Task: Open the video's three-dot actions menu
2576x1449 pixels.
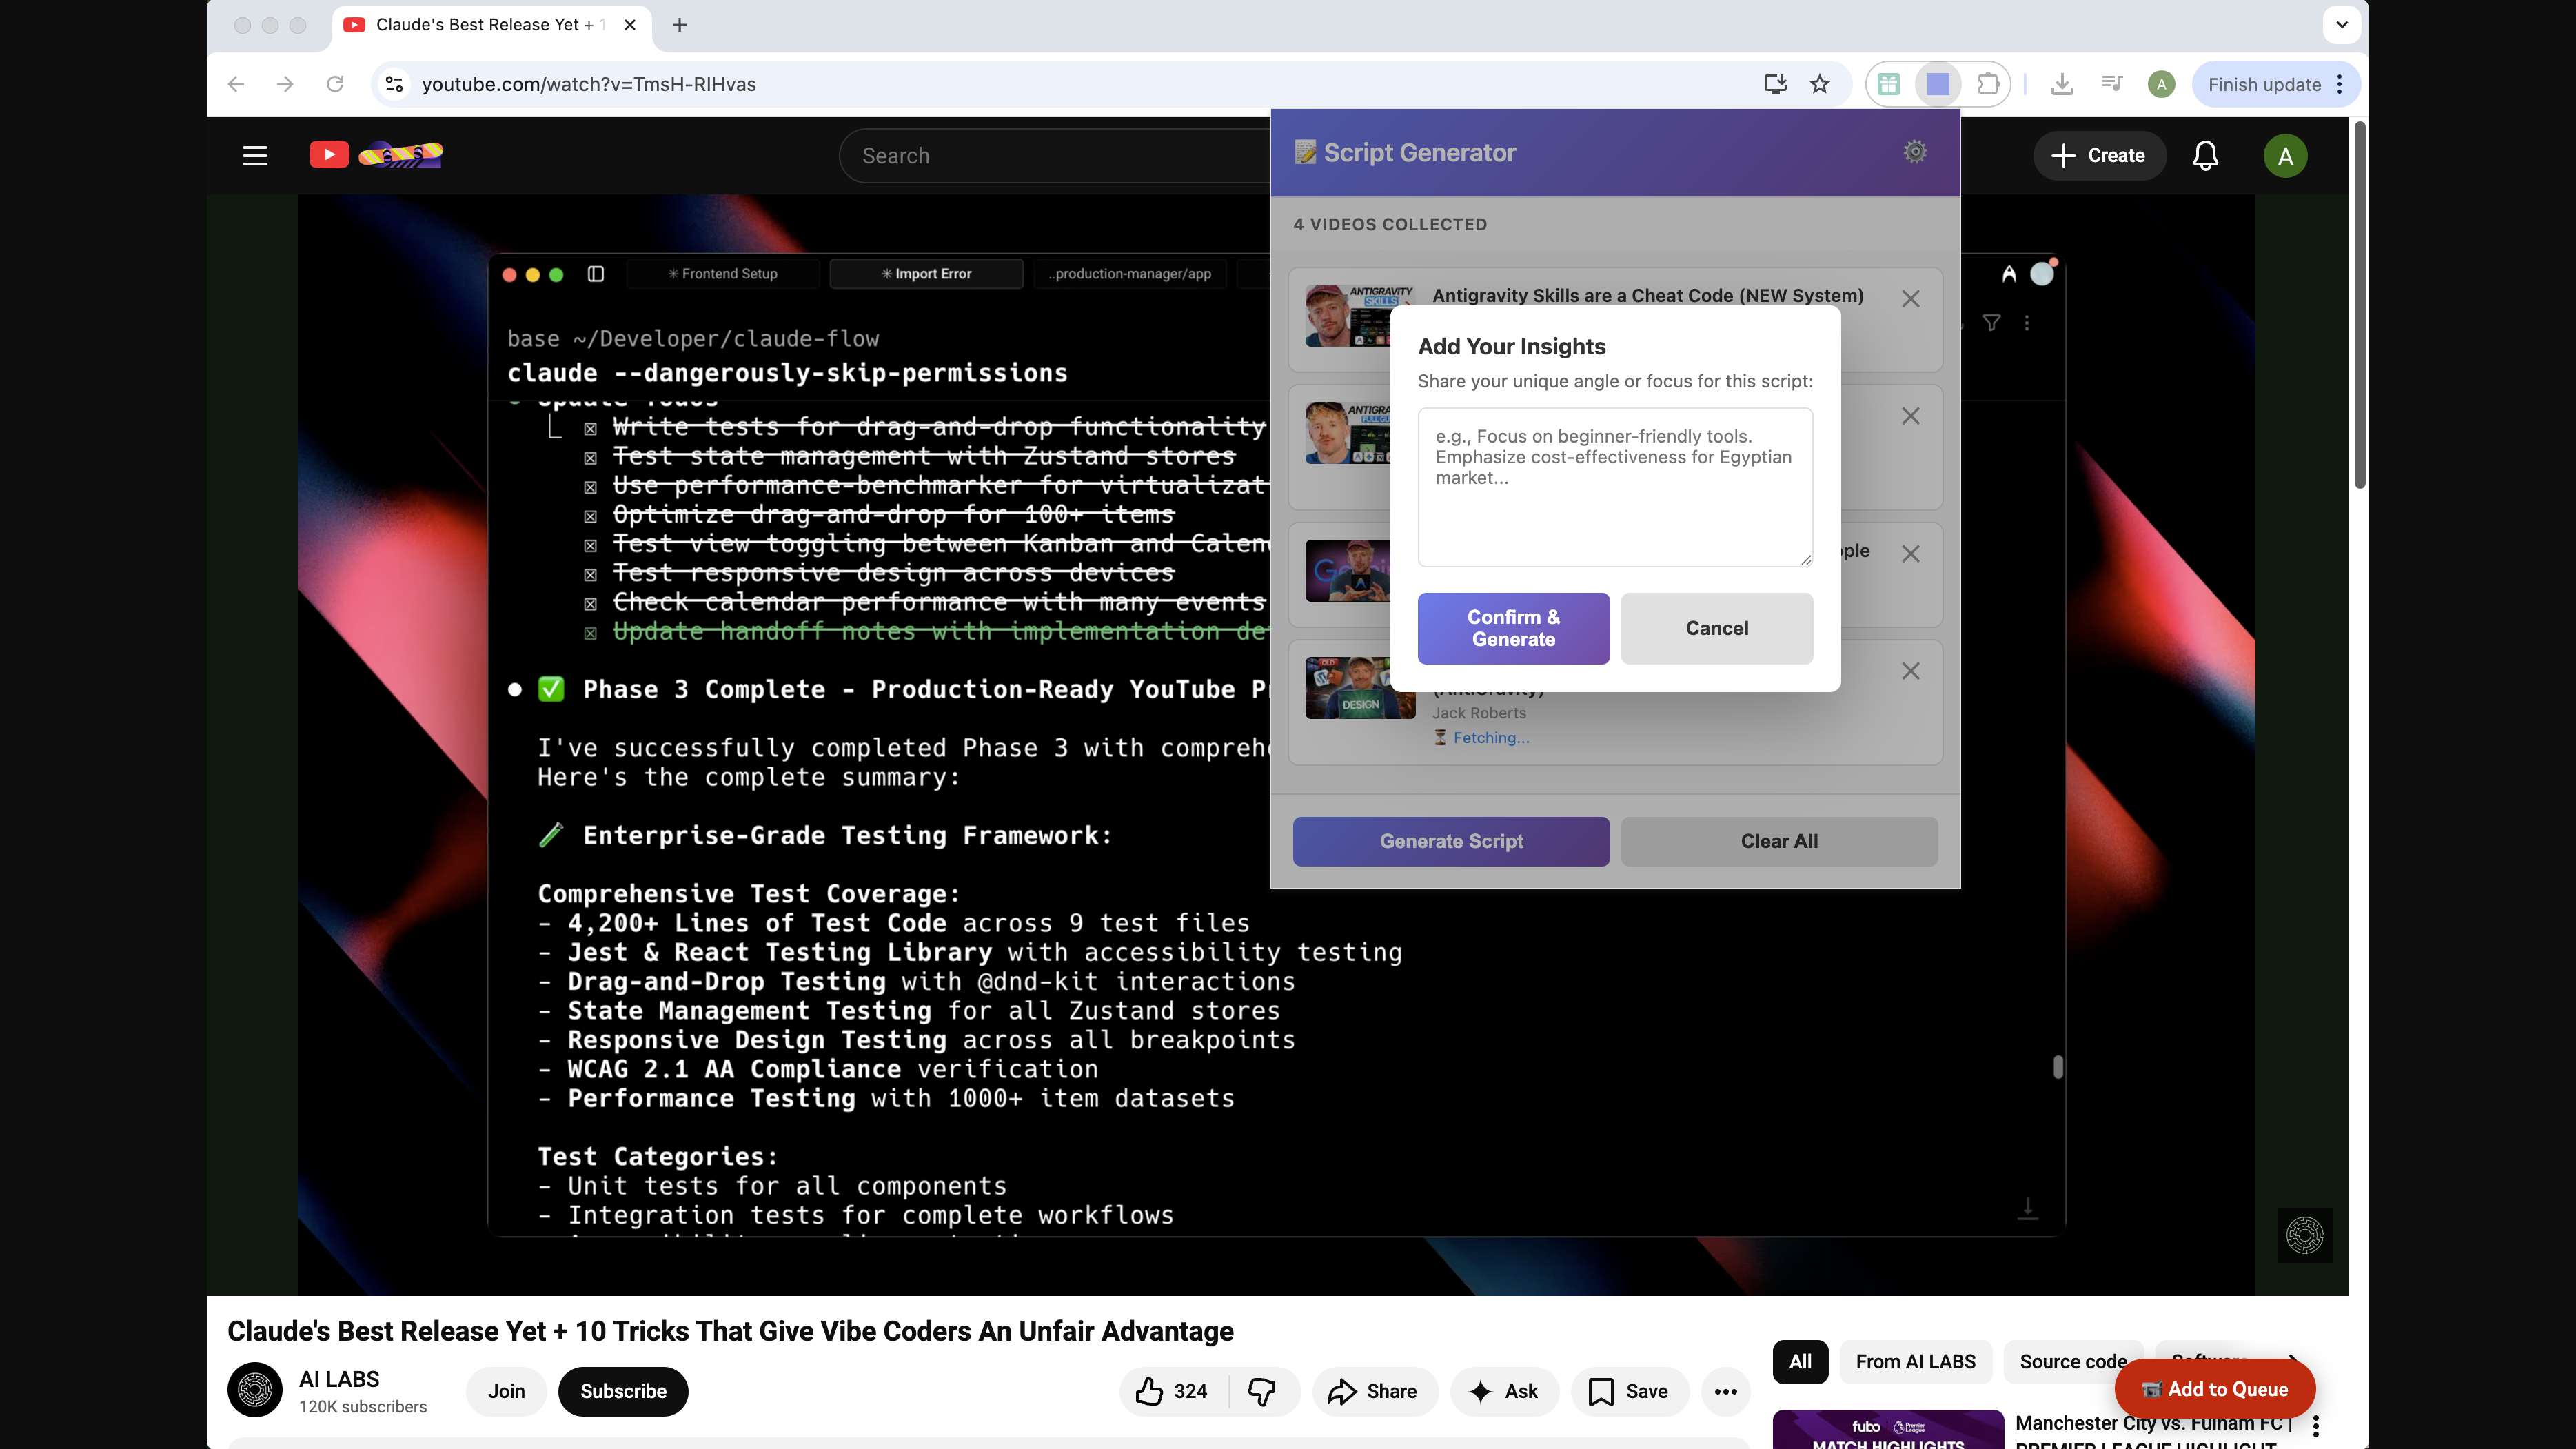Action: click(x=1726, y=1391)
